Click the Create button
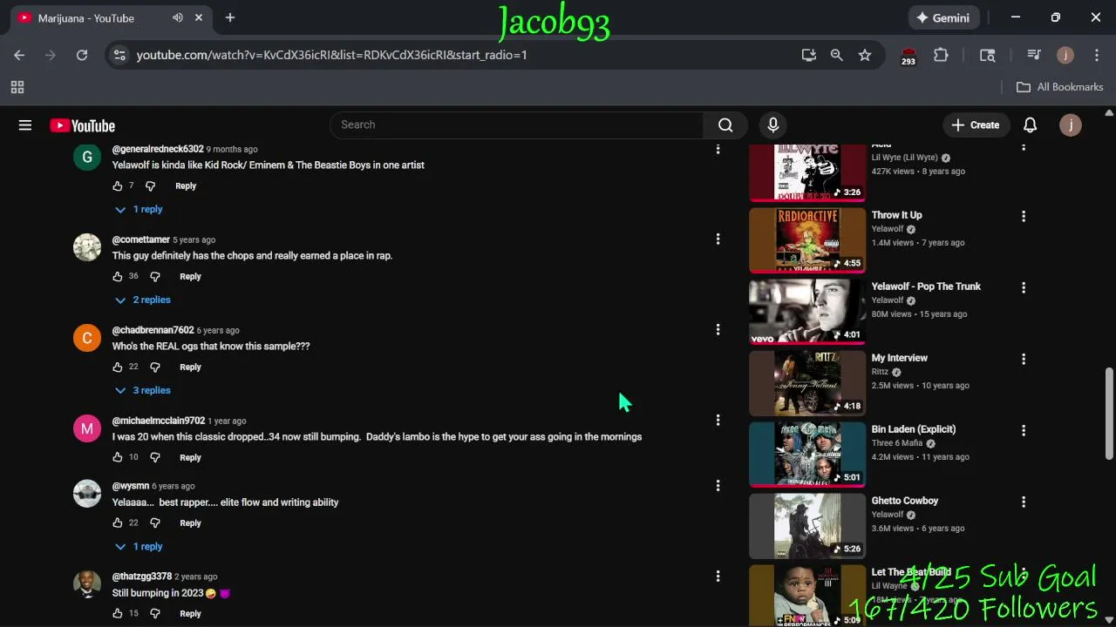The height and width of the screenshot is (627, 1116). 976,125
